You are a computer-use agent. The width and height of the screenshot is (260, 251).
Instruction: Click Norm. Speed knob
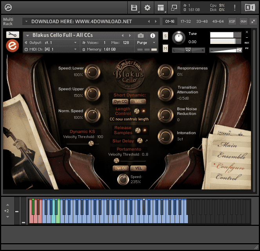coord(92,115)
